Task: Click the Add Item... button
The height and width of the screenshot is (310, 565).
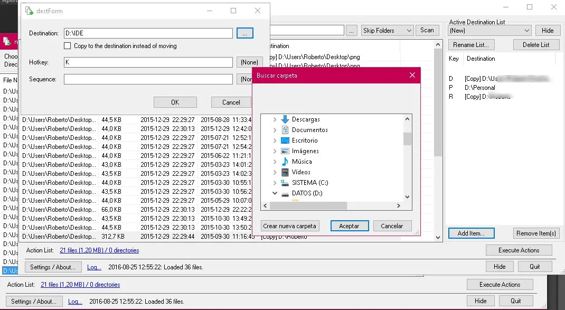Action: pos(472,233)
